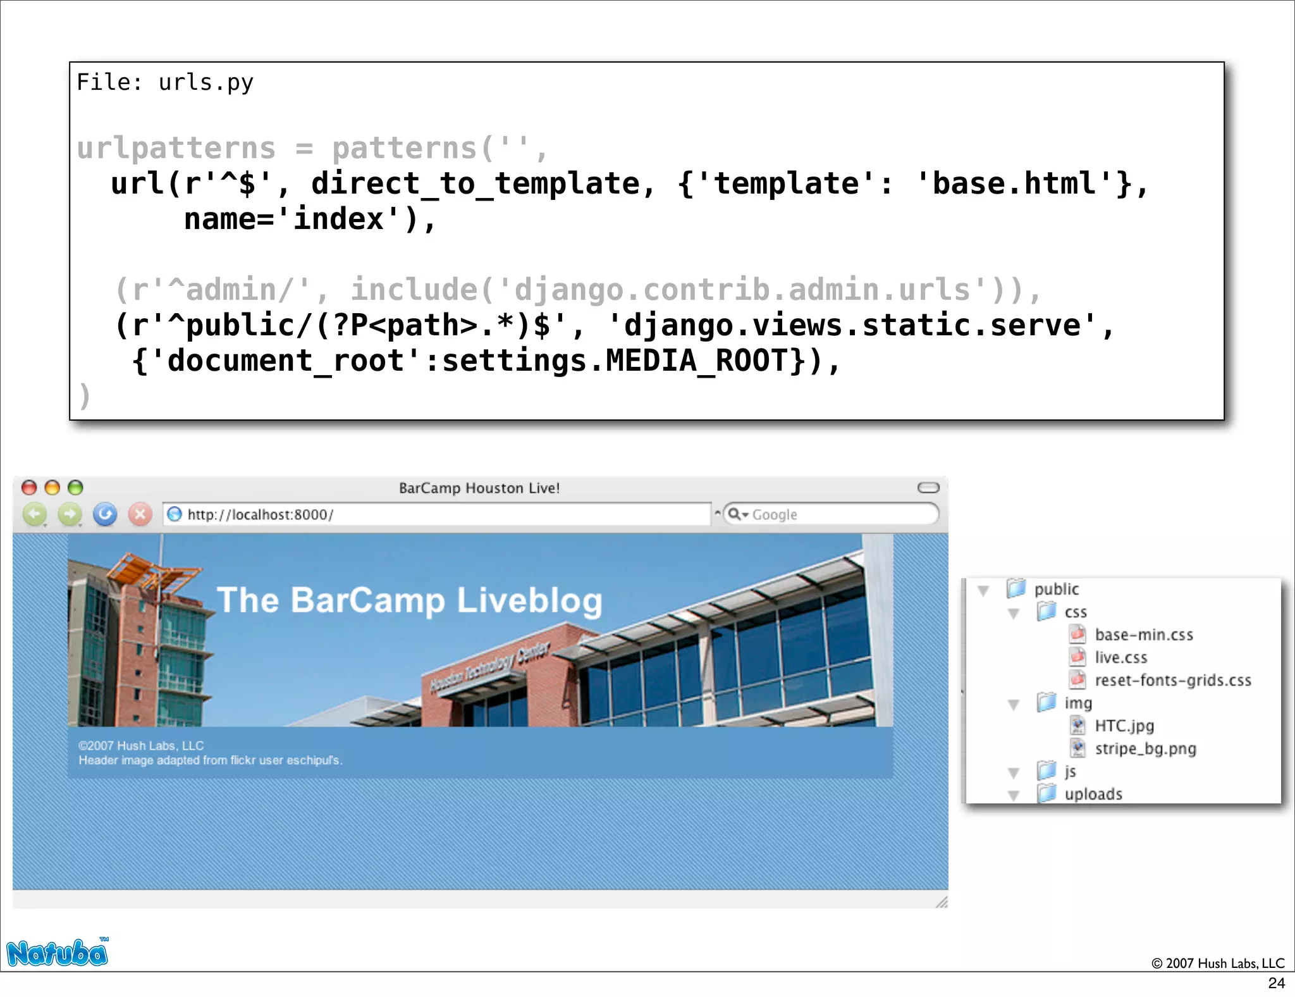Close the browser window with the red button
This screenshot has width=1295, height=997.
tap(29, 487)
